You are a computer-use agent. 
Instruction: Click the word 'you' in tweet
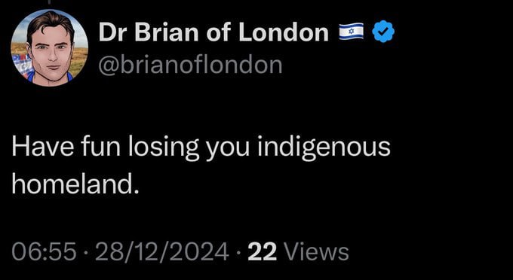[x=228, y=150]
